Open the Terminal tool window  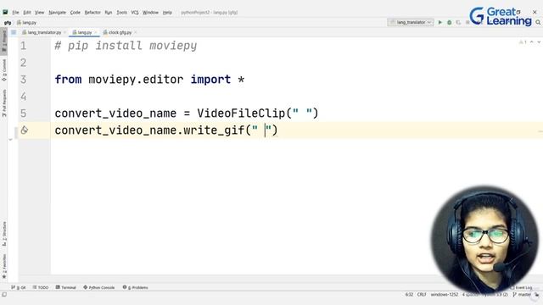coord(66,287)
